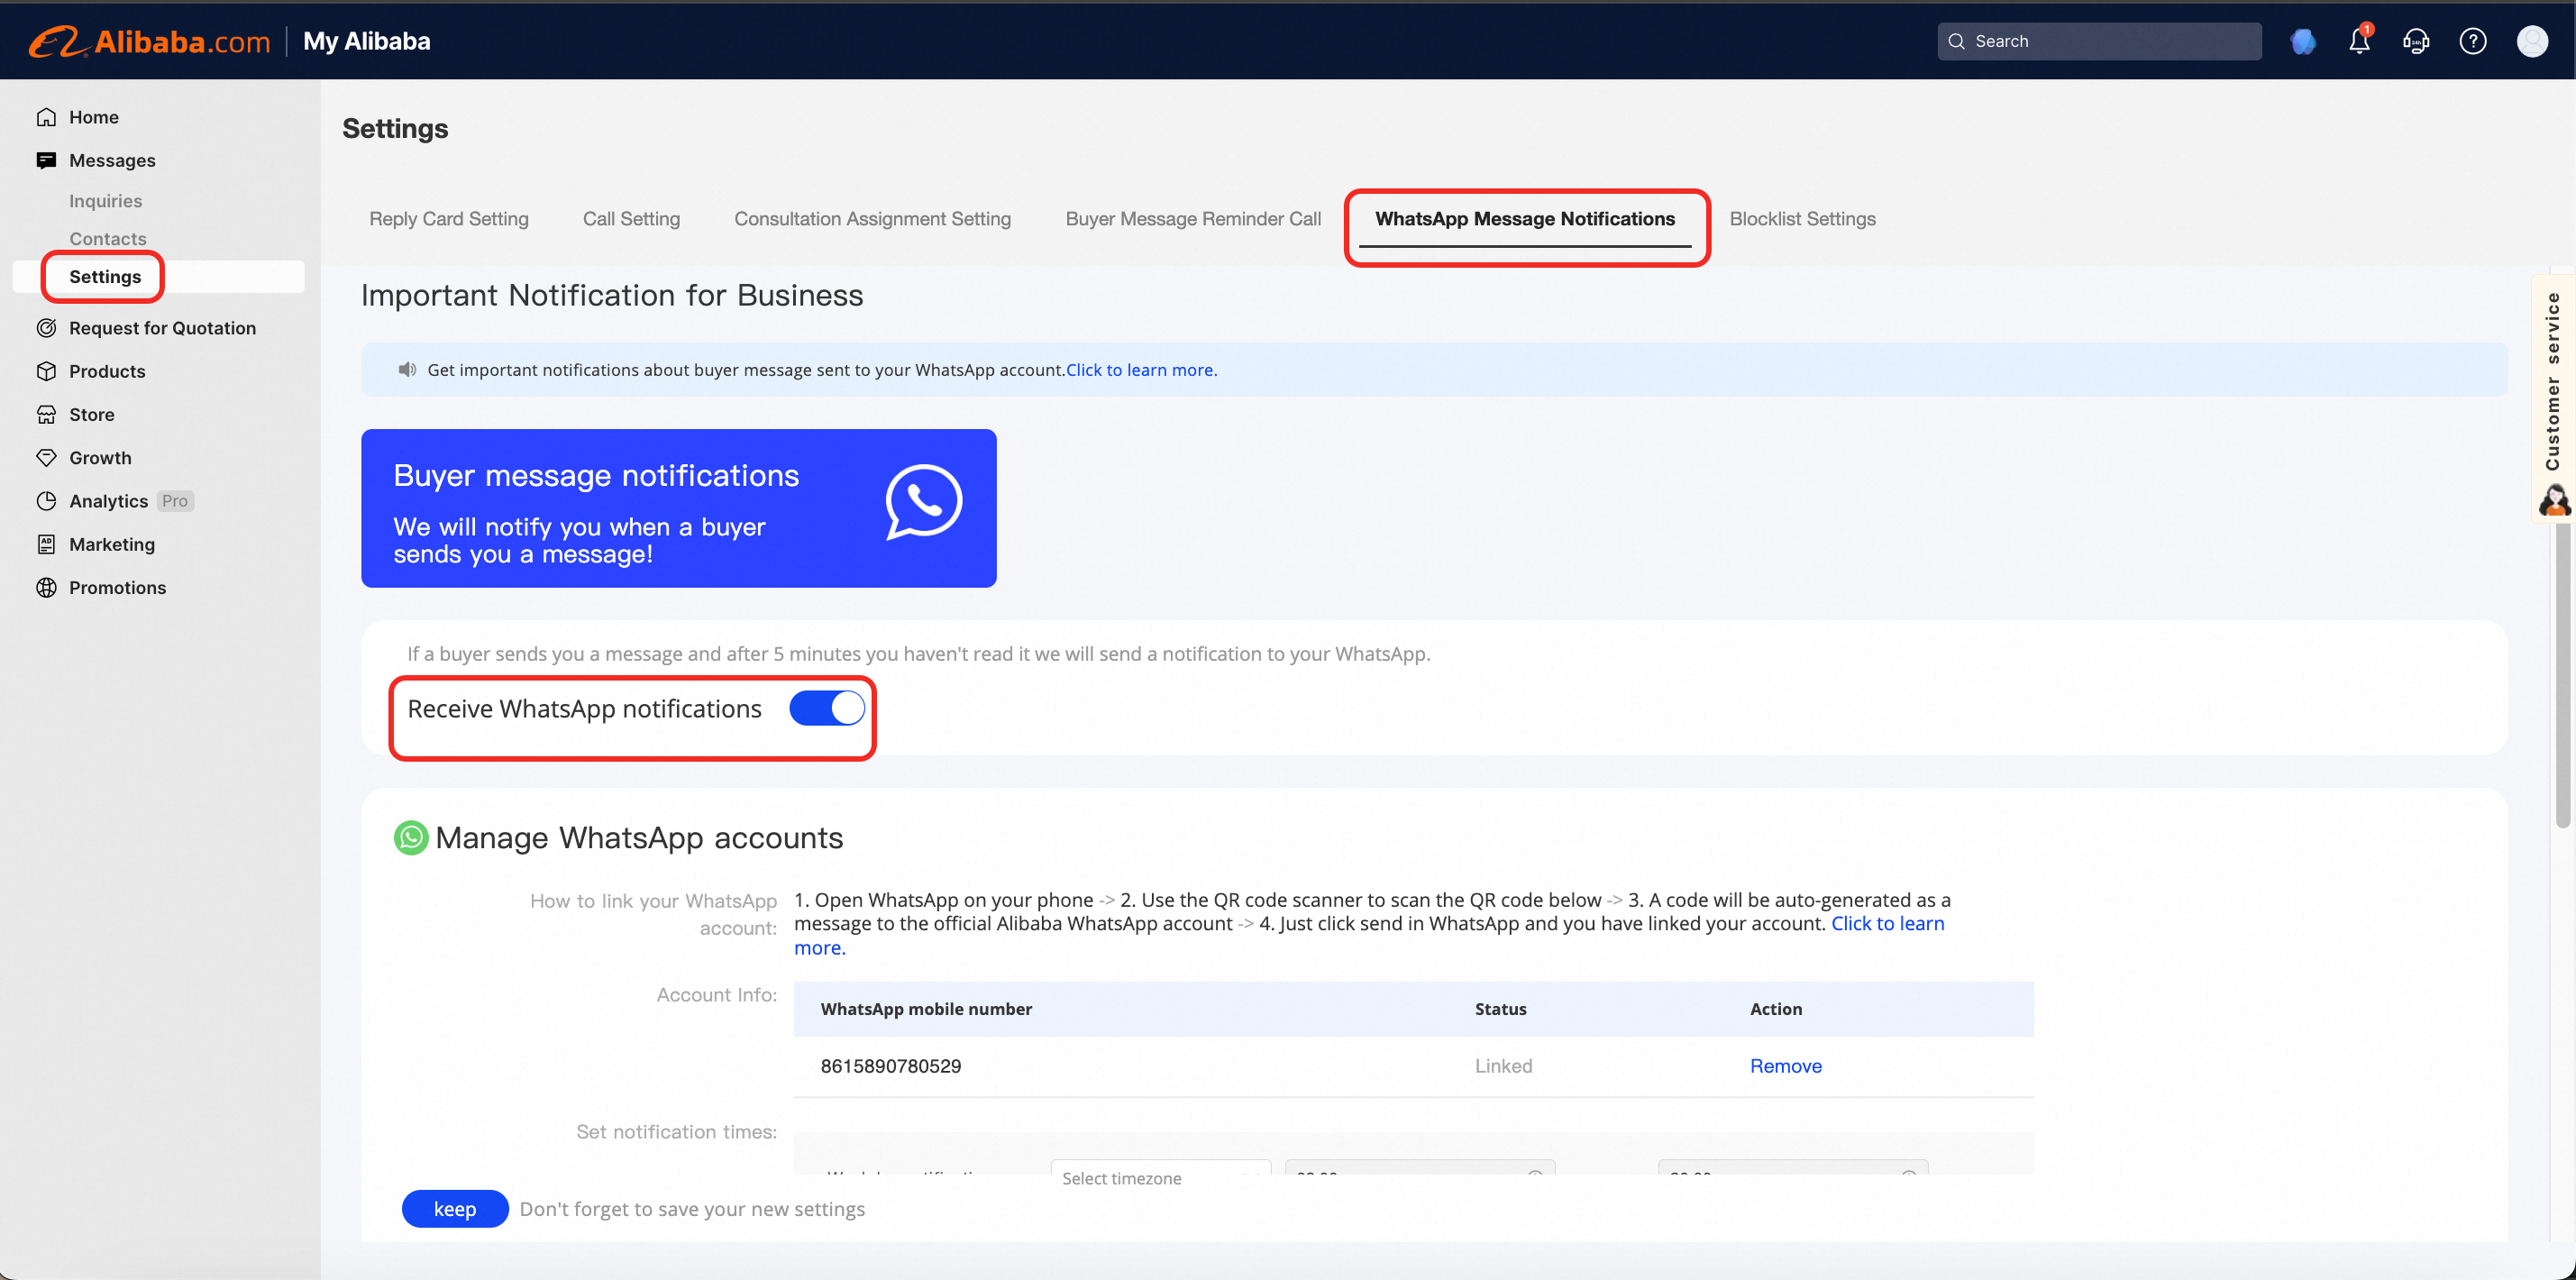Open the blue AI assistant icon
Screen dimensions: 2576x1280
2303,41
